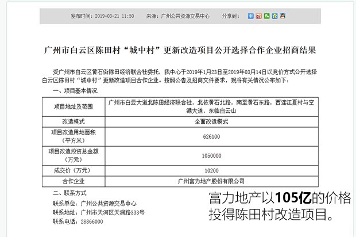Click the 一、项目基本情况 section heading
This screenshot has height=237, width=356.
coord(75,91)
